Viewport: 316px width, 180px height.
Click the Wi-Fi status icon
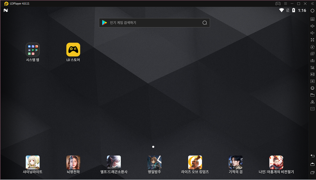pyautogui.click(x=281, y=10)
